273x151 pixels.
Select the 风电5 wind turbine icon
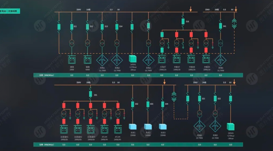[215, 126]
